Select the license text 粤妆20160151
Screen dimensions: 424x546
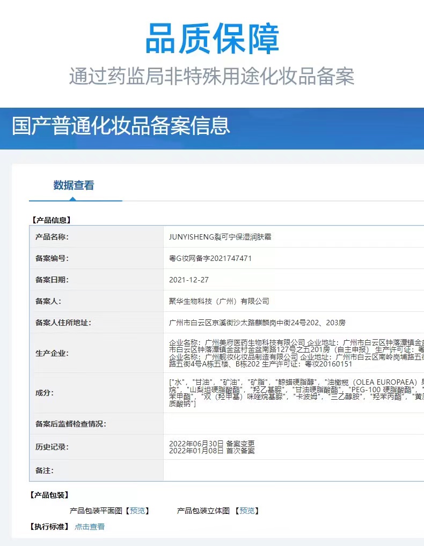(328, 364)
